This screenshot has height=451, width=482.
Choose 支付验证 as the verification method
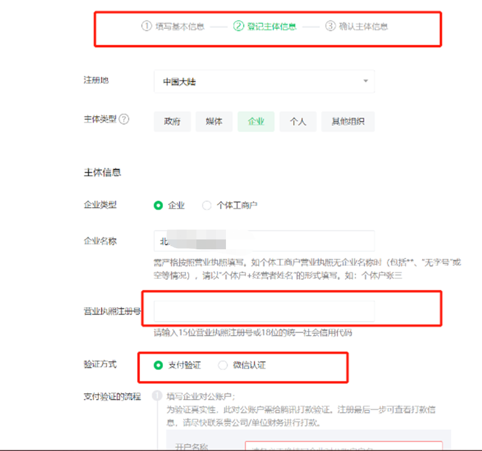(x=159, y=365)
